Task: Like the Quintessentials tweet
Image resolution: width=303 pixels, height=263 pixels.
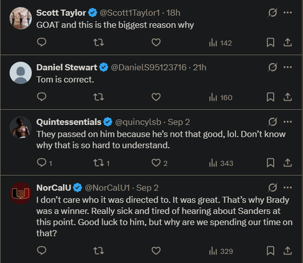Action: (x=156, y=163)
